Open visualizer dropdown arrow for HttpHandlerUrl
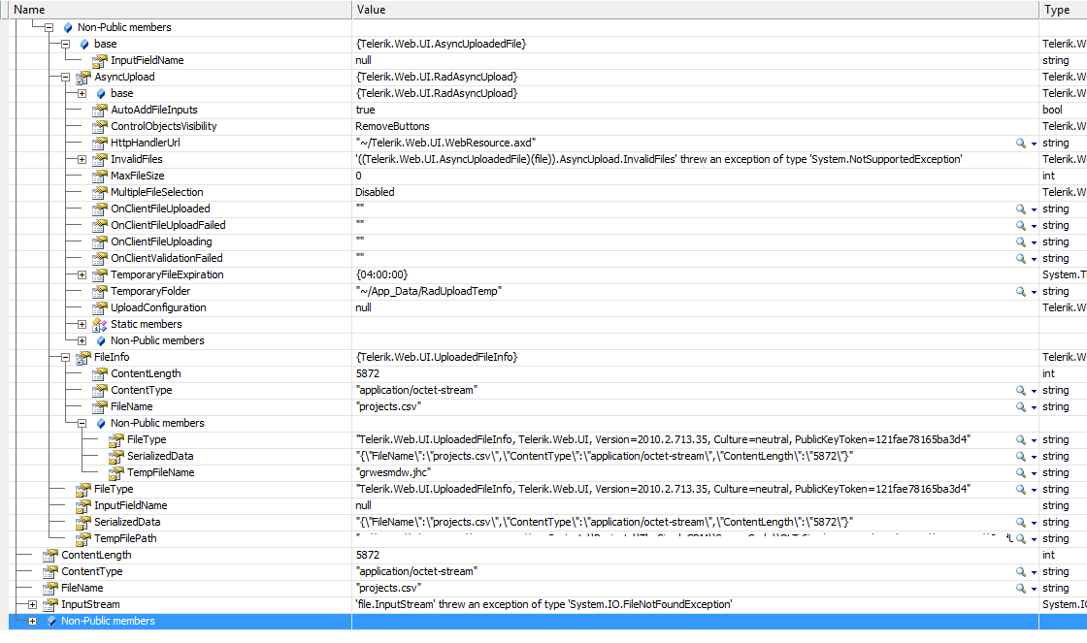Viewport: 1087px width, 643px height. pos(1034,144)
